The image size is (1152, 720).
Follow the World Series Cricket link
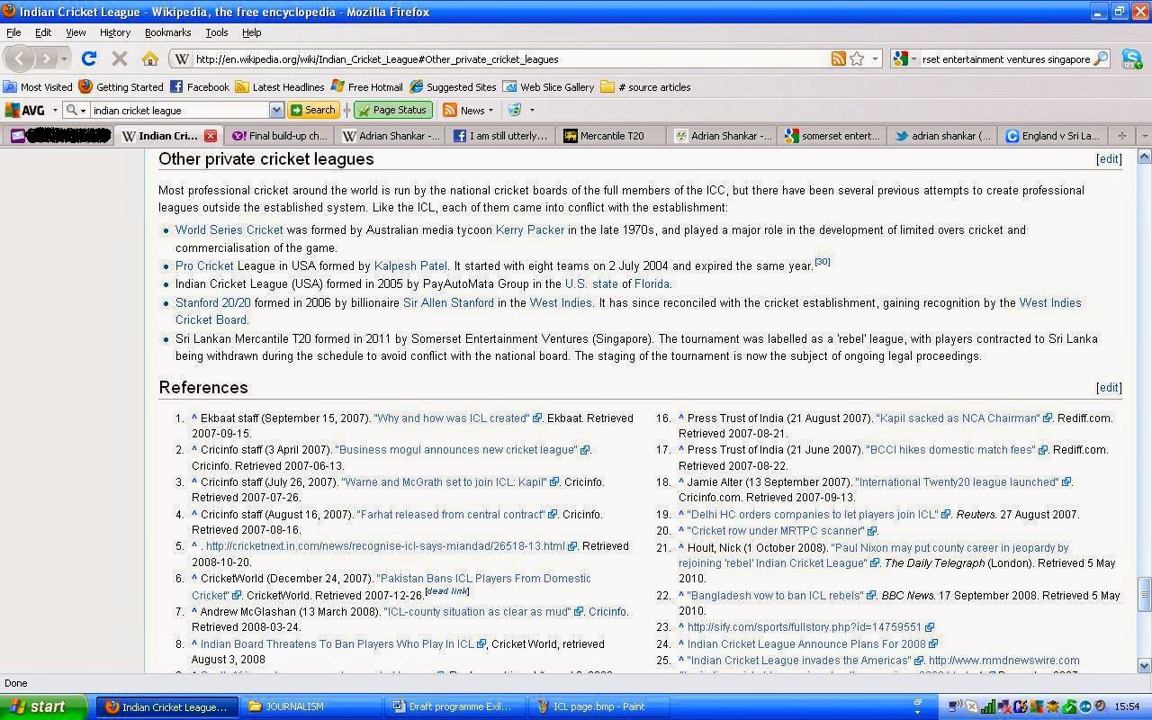coord(229,229)
